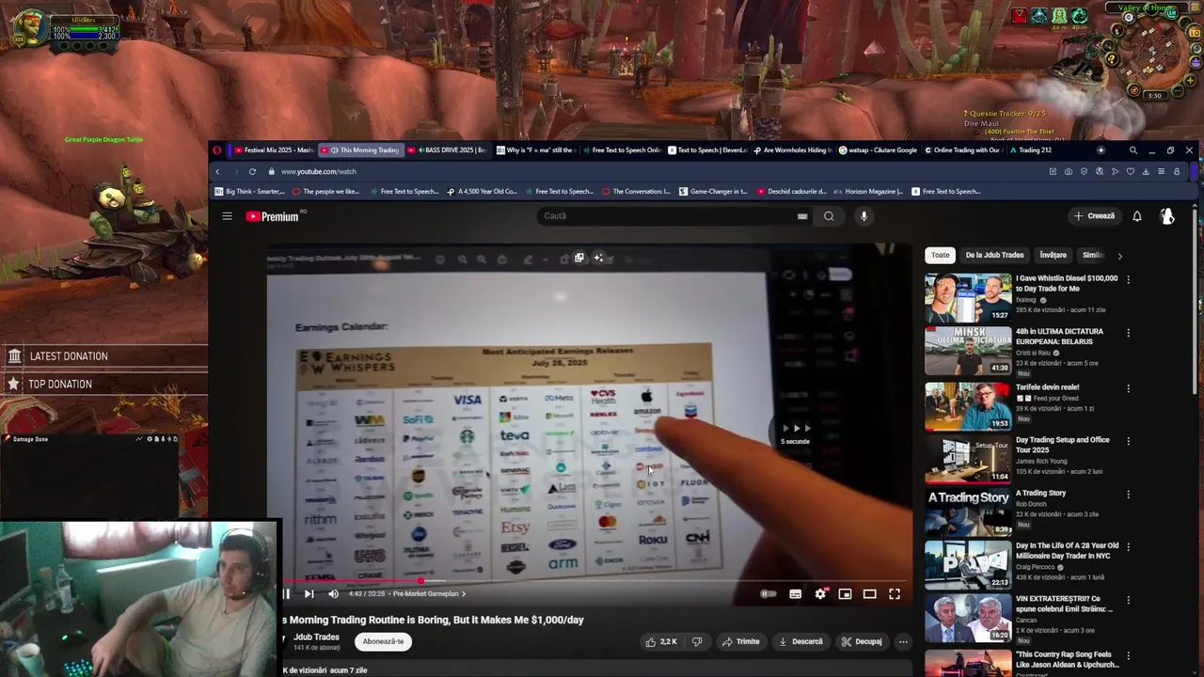Open the YouTube hamburger guide menu

[x=227, y=216]
